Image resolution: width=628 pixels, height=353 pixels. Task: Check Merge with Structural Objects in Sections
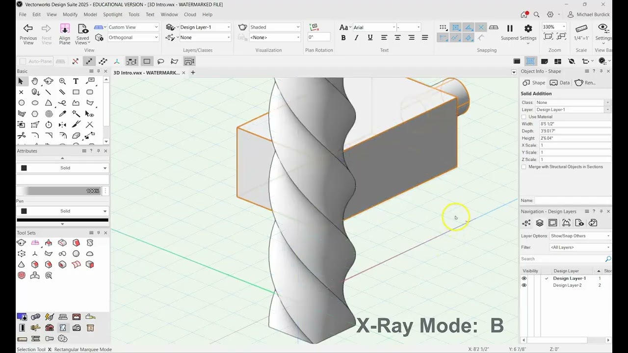tap(524, 167)
